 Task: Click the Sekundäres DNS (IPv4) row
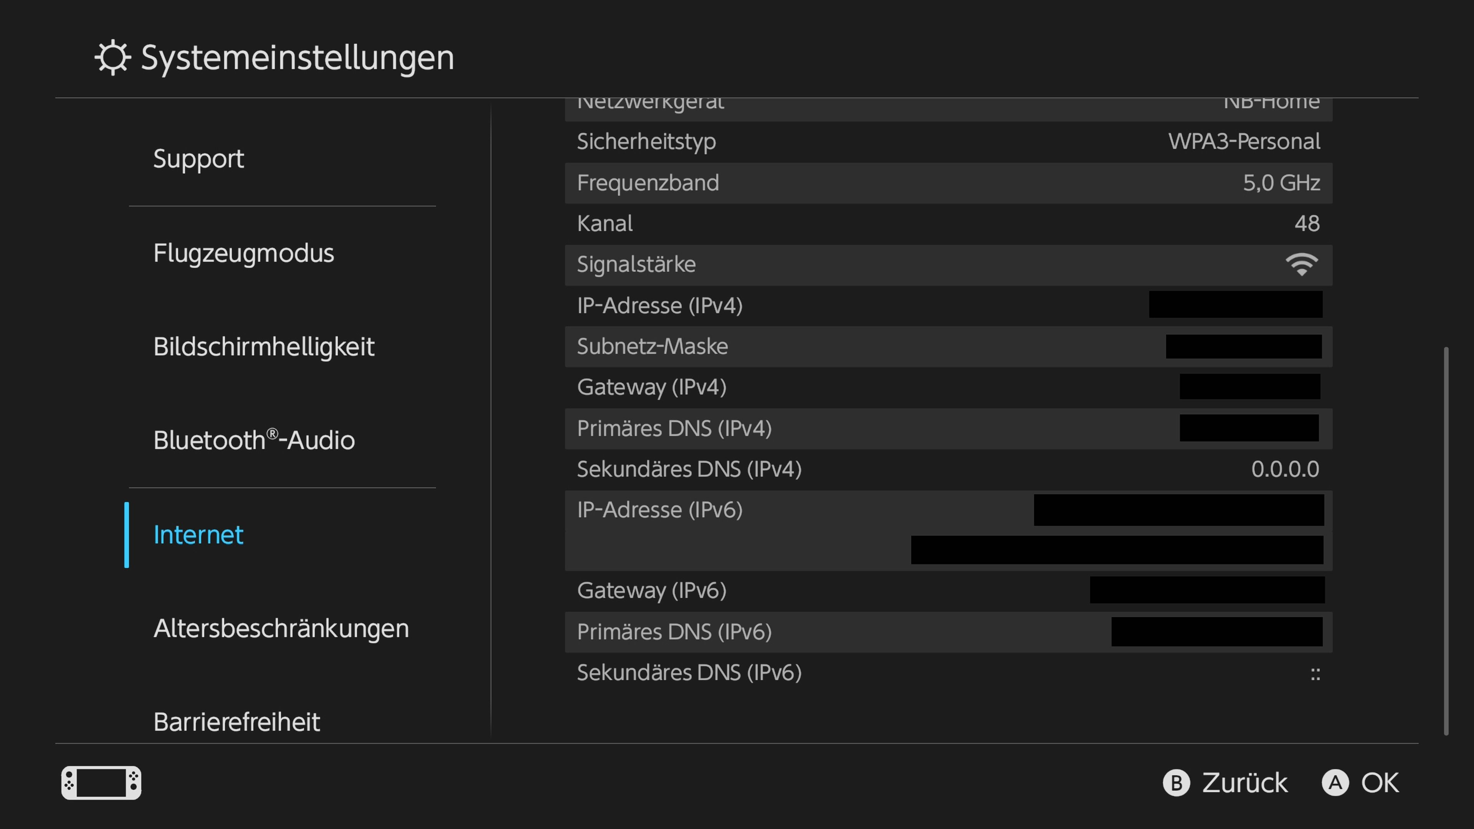pos(948,470)
